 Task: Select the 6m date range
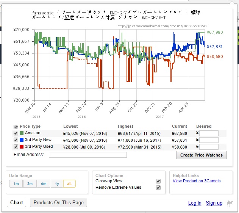pos(44,184)
